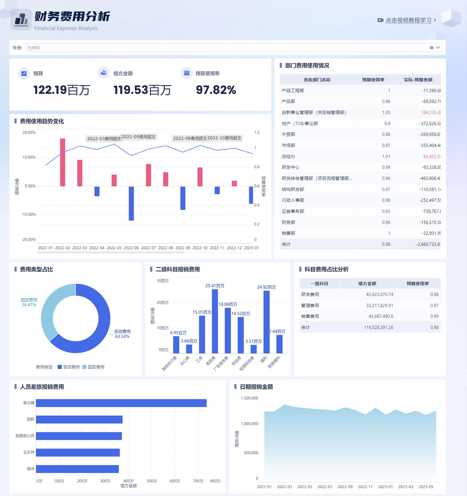Click the video camera icon in the header
467x496 pixels.
pyautogui.click(x=380, y=20)
